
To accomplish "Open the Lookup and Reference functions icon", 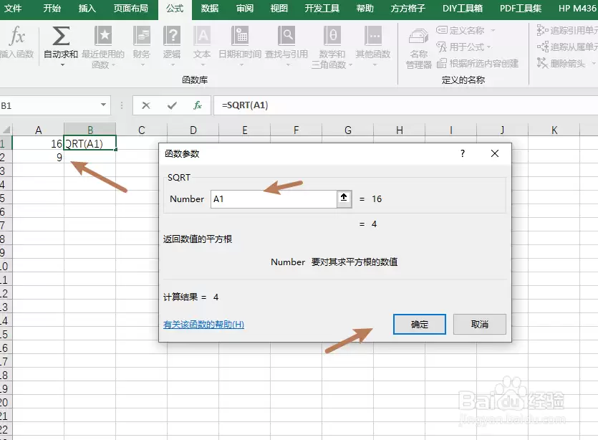I will coord(286,36).
